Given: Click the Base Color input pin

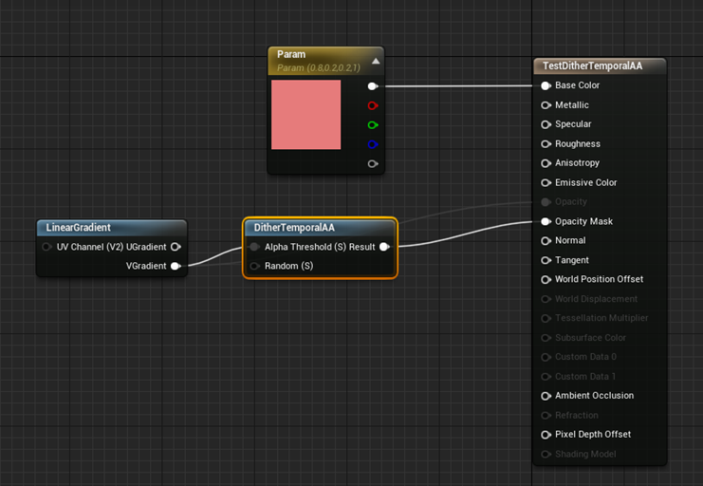Looking at the screenshot, I should click(546, 85).
